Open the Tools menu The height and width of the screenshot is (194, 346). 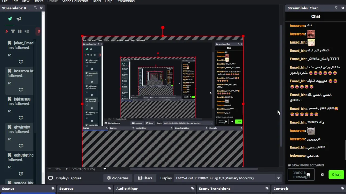point(97,1)
